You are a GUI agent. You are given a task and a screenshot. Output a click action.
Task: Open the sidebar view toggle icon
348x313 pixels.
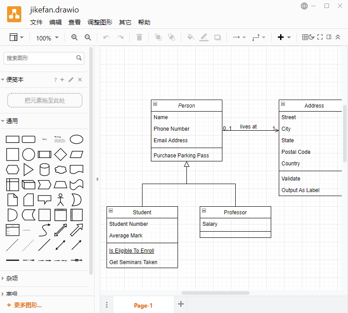(x=13, y=37)
